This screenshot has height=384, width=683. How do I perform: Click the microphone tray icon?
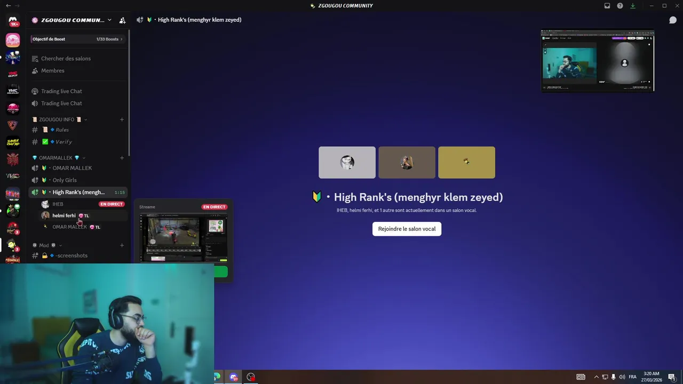[x=613, y=377]
